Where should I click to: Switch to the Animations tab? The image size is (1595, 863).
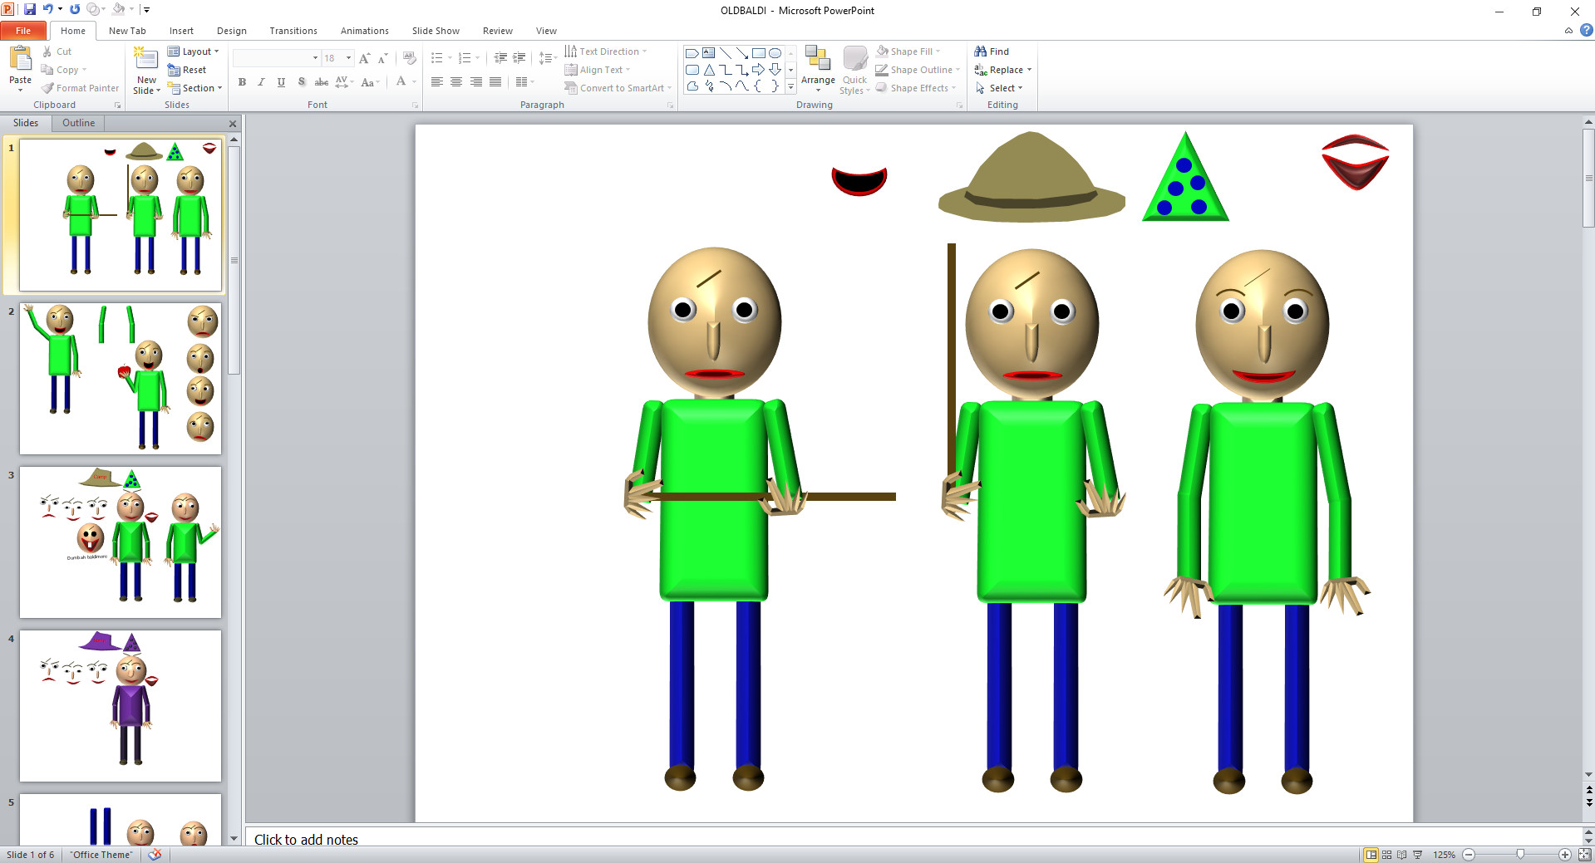tap(365, 31)
